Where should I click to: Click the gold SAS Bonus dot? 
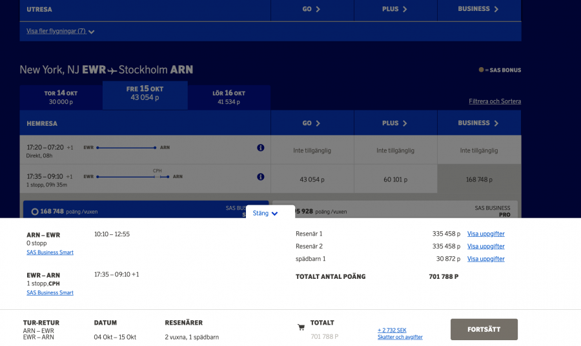pos(481,70)
